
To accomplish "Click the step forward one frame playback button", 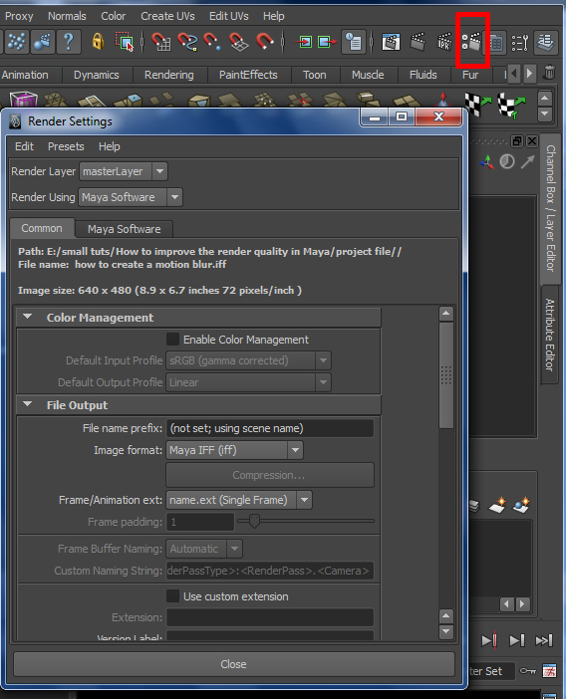I will point(517,640).
